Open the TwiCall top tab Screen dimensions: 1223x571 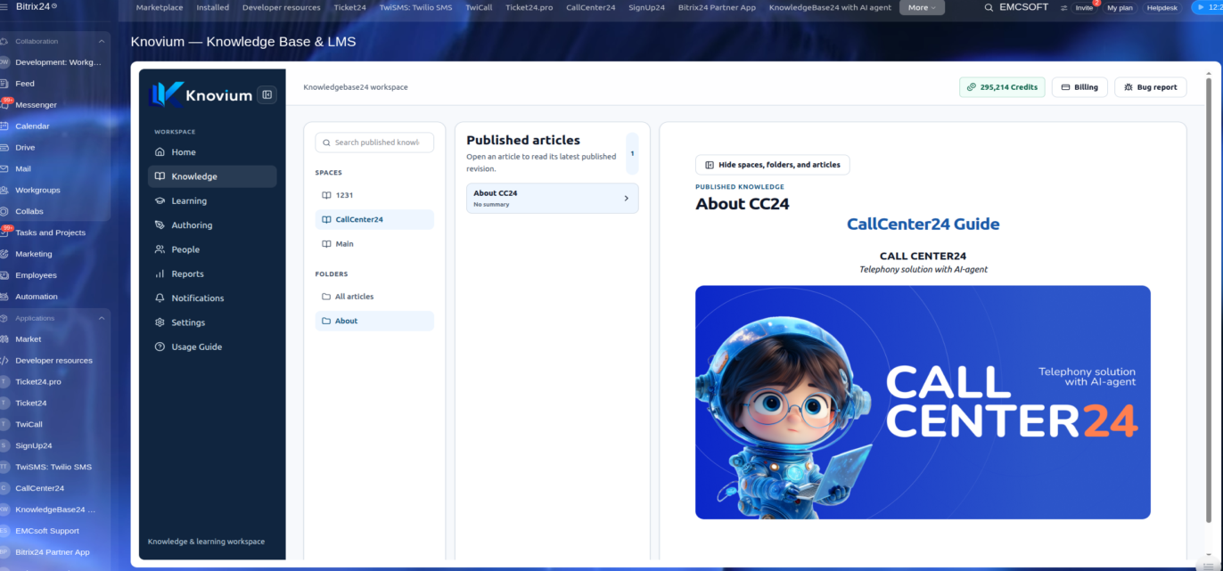click(x=479, y=7)
